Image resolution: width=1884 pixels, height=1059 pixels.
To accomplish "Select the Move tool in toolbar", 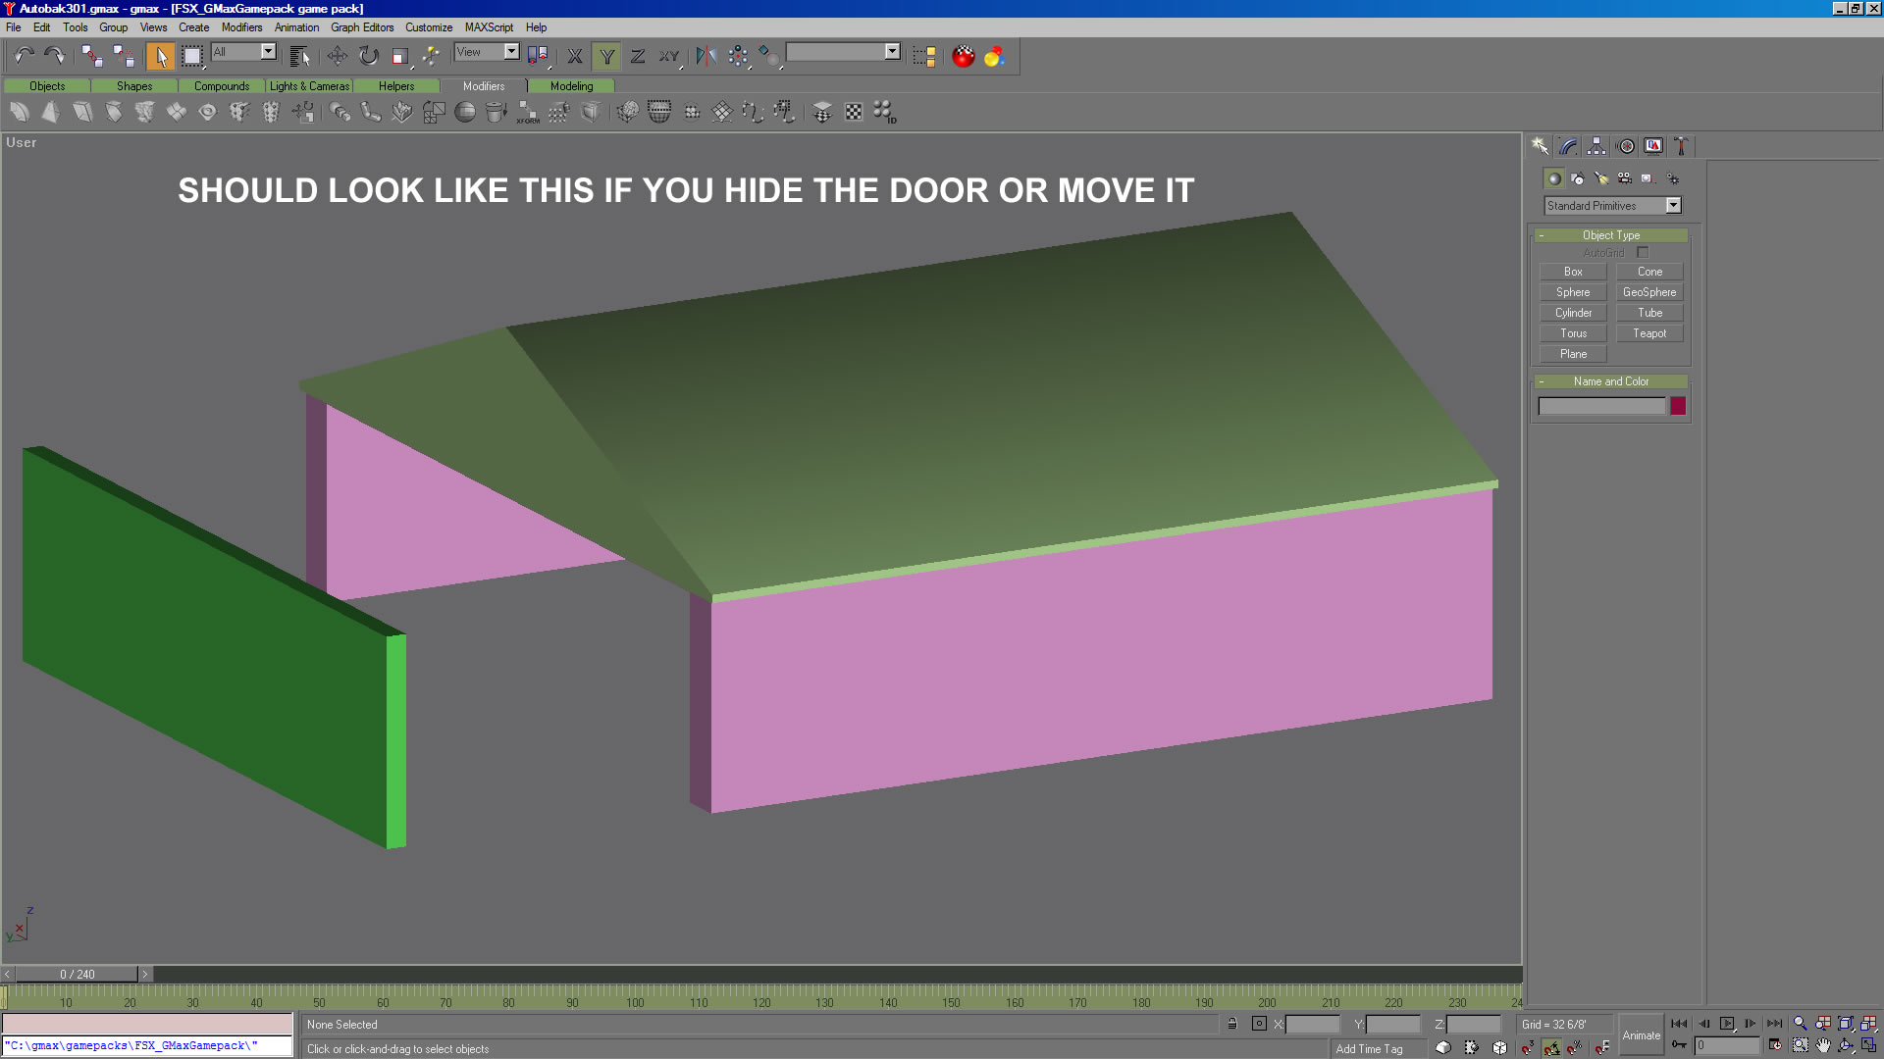I will click(337, 56).
